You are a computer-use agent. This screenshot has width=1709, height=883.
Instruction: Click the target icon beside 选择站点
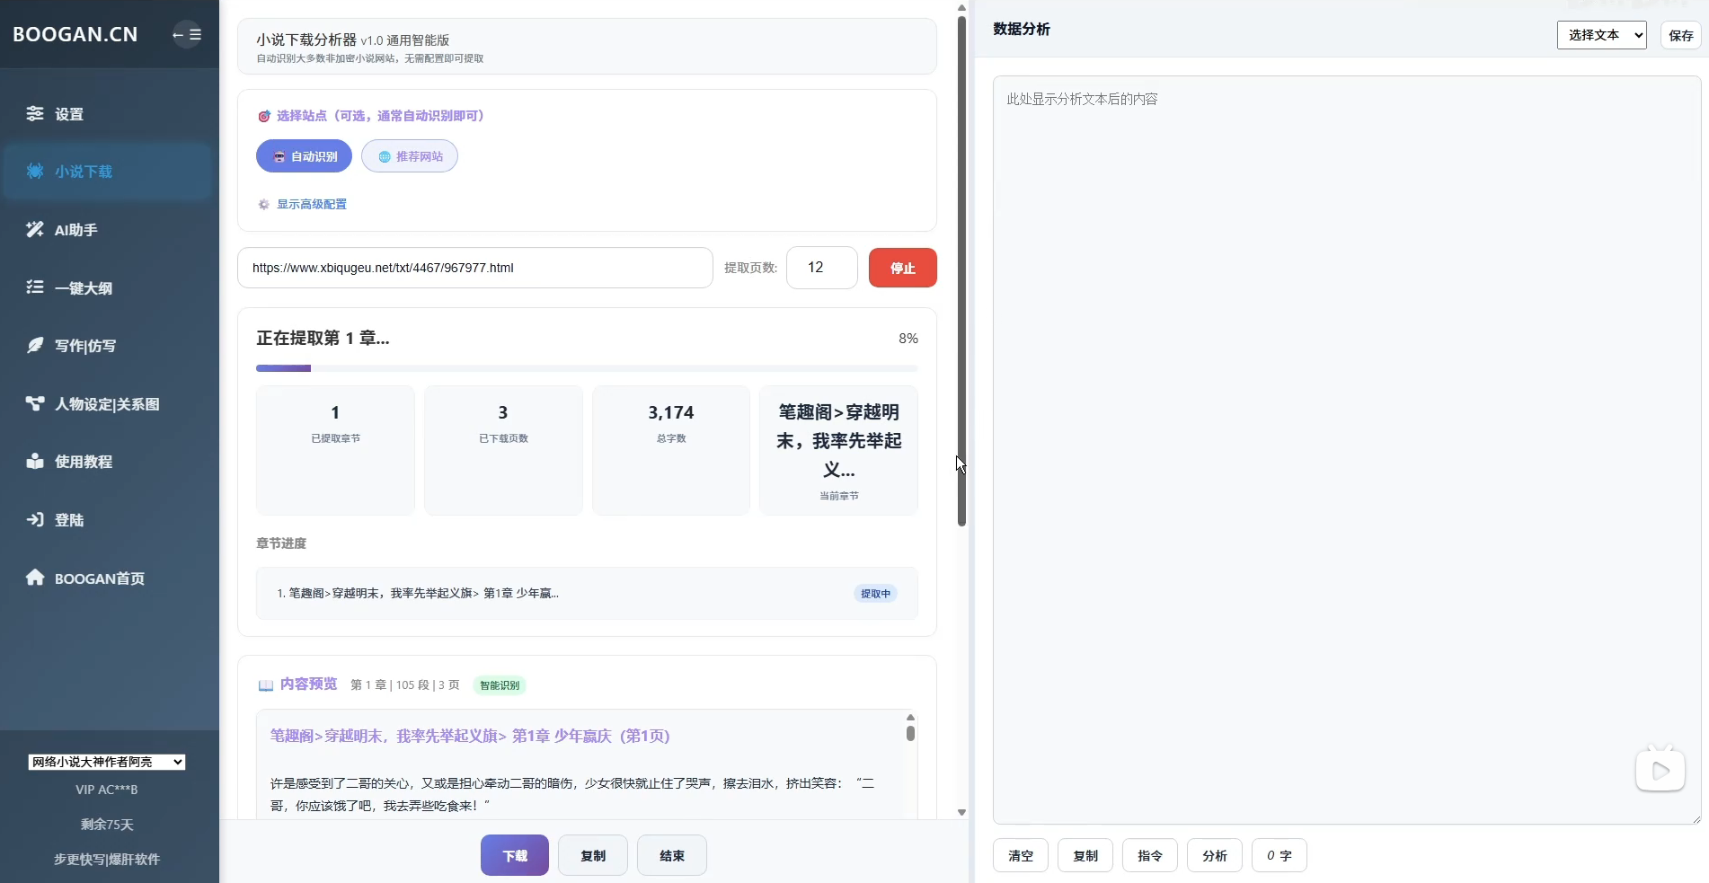tap(264, 116)
